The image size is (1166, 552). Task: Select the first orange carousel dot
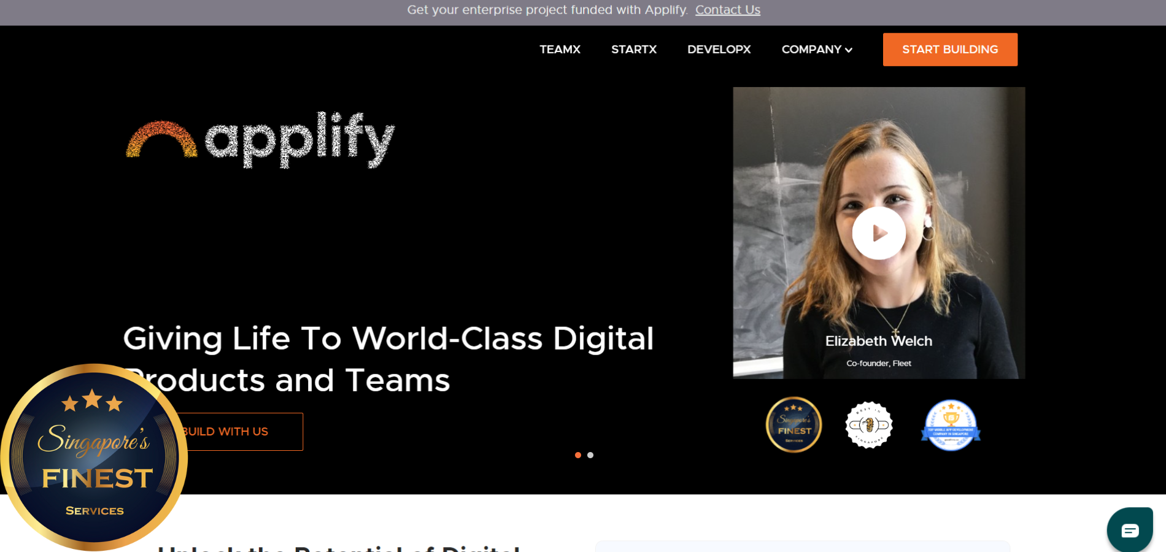[x=578, y=455]
